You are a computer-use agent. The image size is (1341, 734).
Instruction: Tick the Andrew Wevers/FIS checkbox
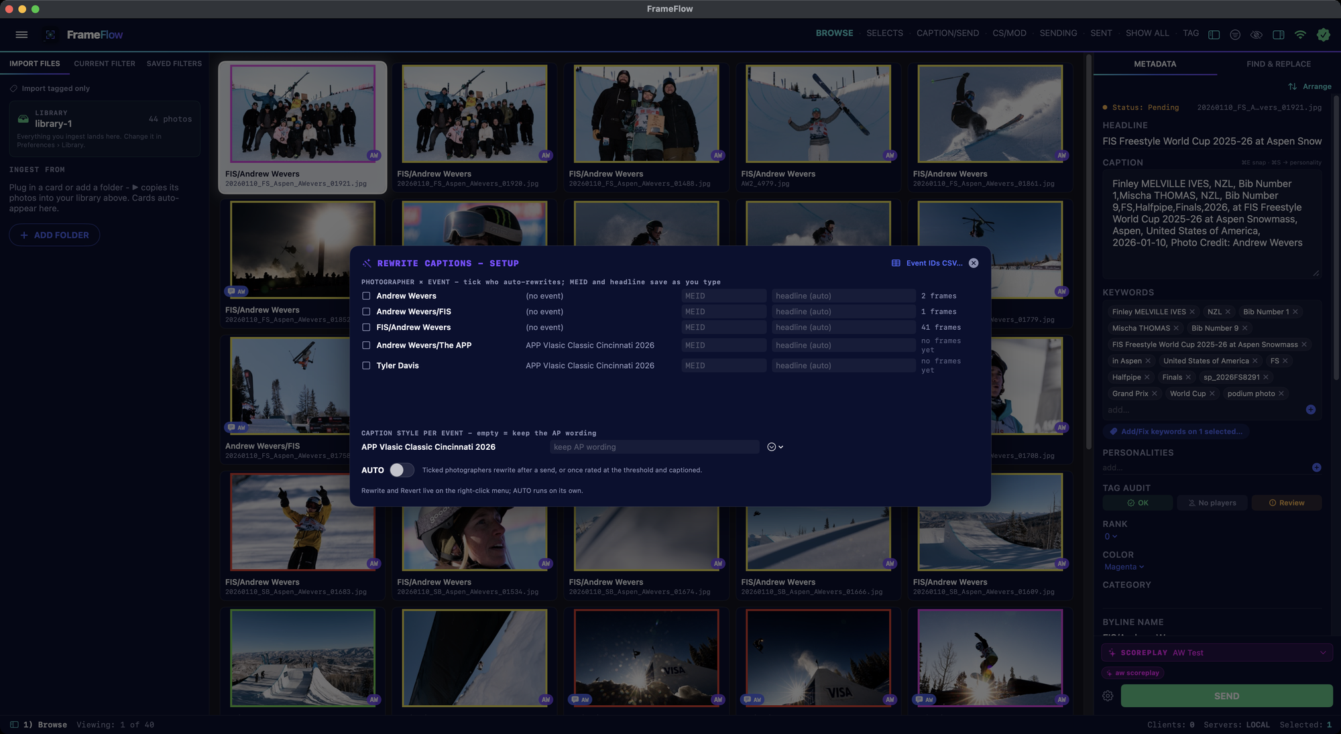click(366, 312)
